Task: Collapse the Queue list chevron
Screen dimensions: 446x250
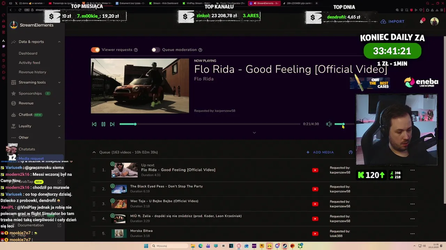Action: [x=94, y=152]
